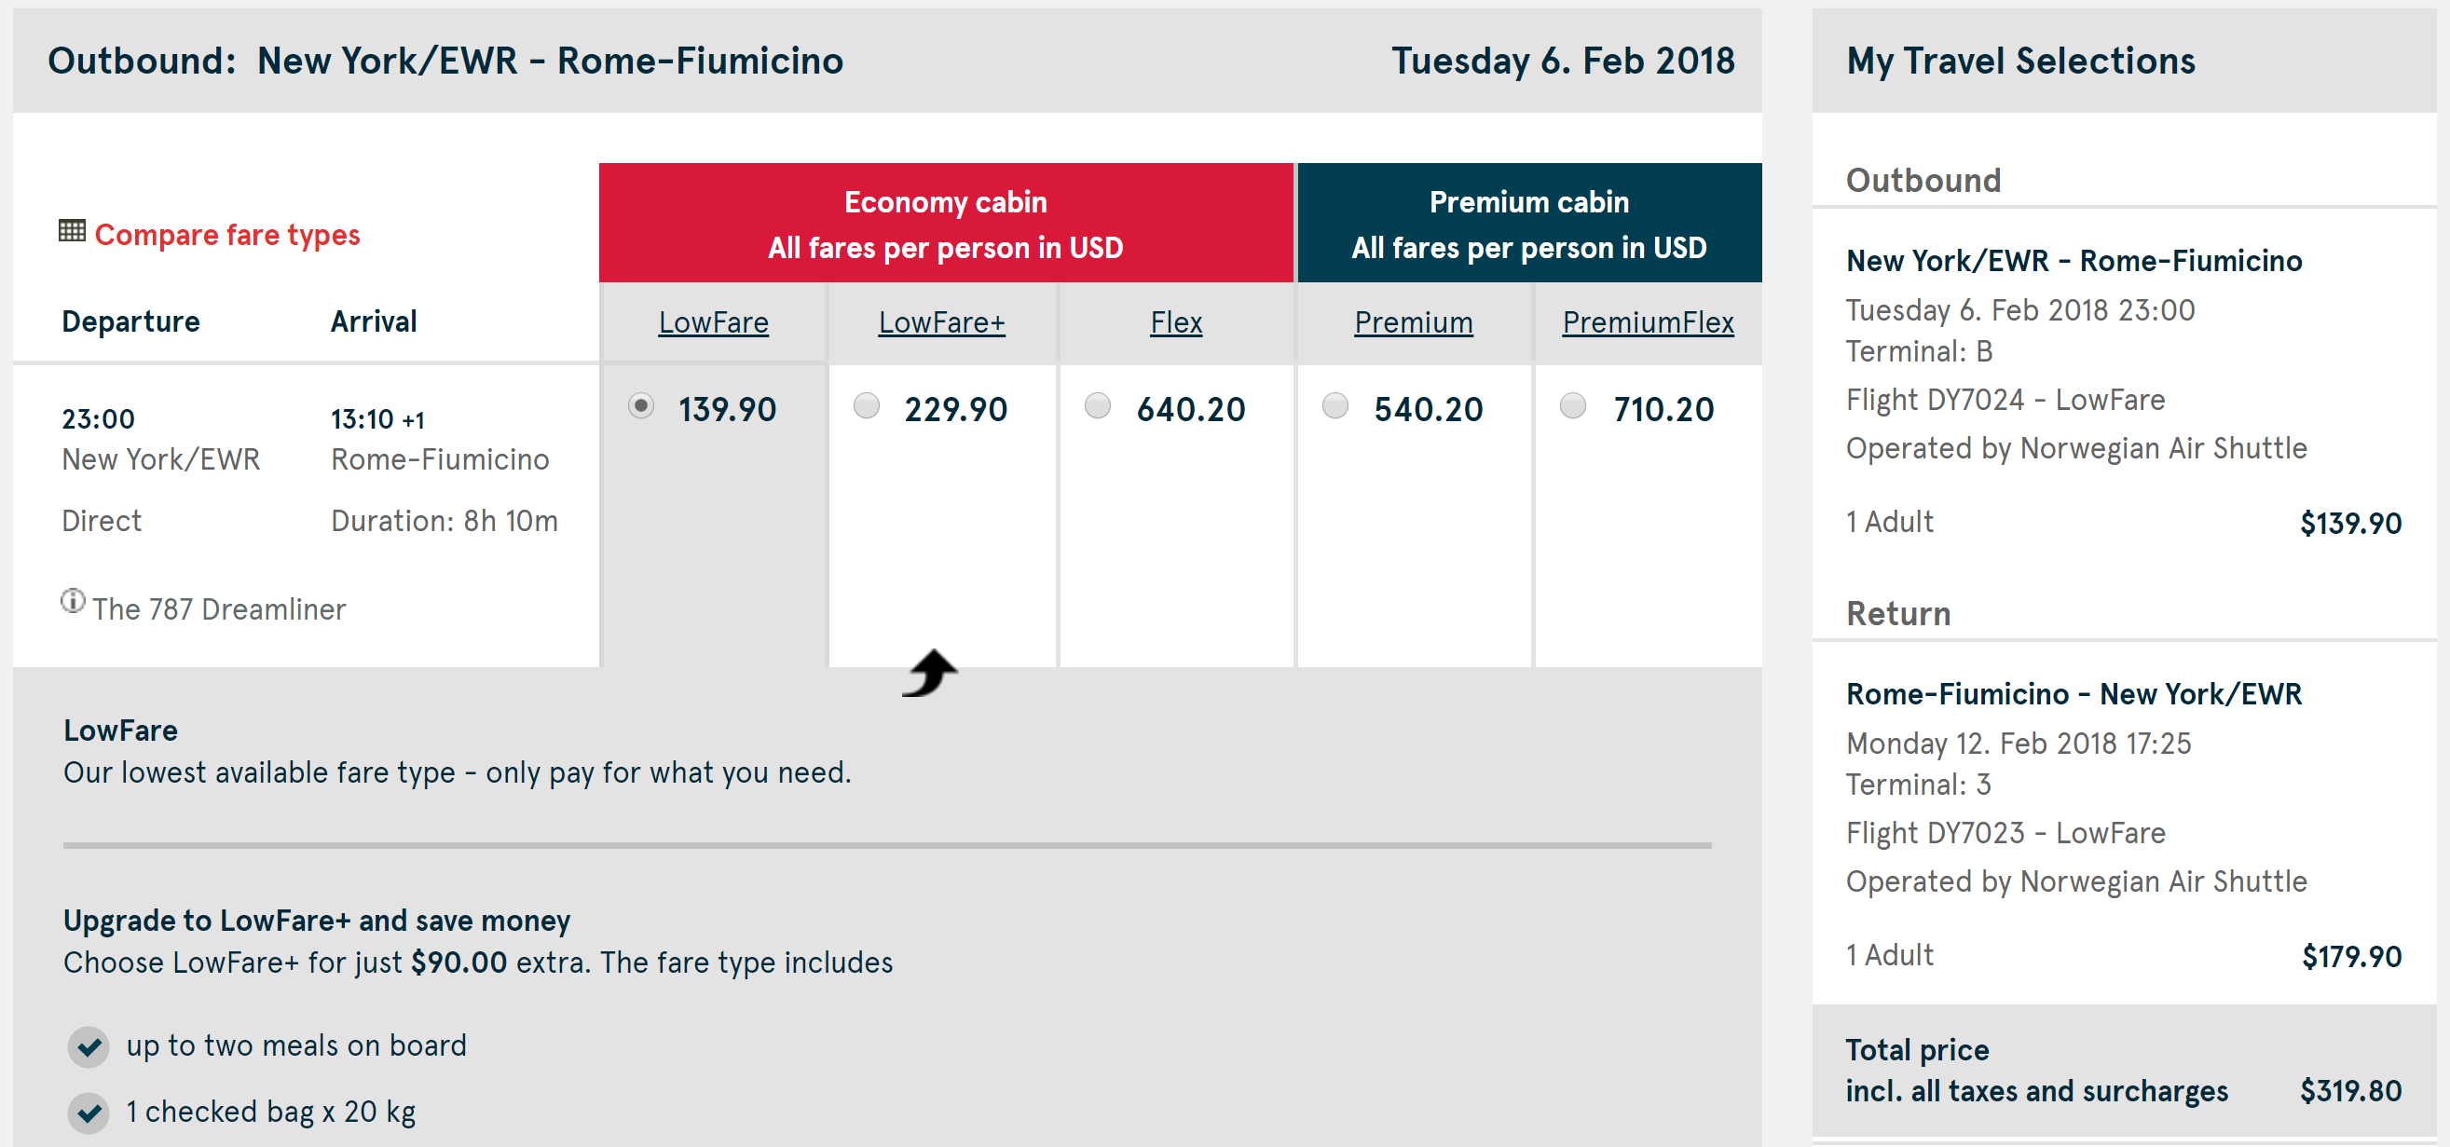Open the Premium fare header link
The height and width of the screenshot is (1147, 2450).
point(1414,322)
